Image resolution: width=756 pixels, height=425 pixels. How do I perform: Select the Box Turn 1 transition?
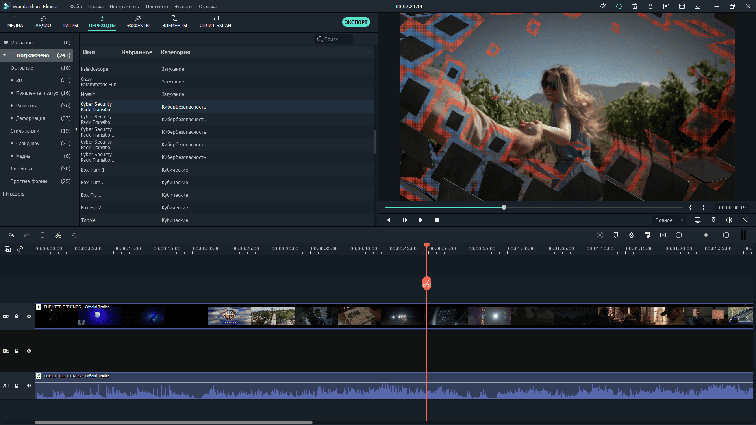coord(226,170)
